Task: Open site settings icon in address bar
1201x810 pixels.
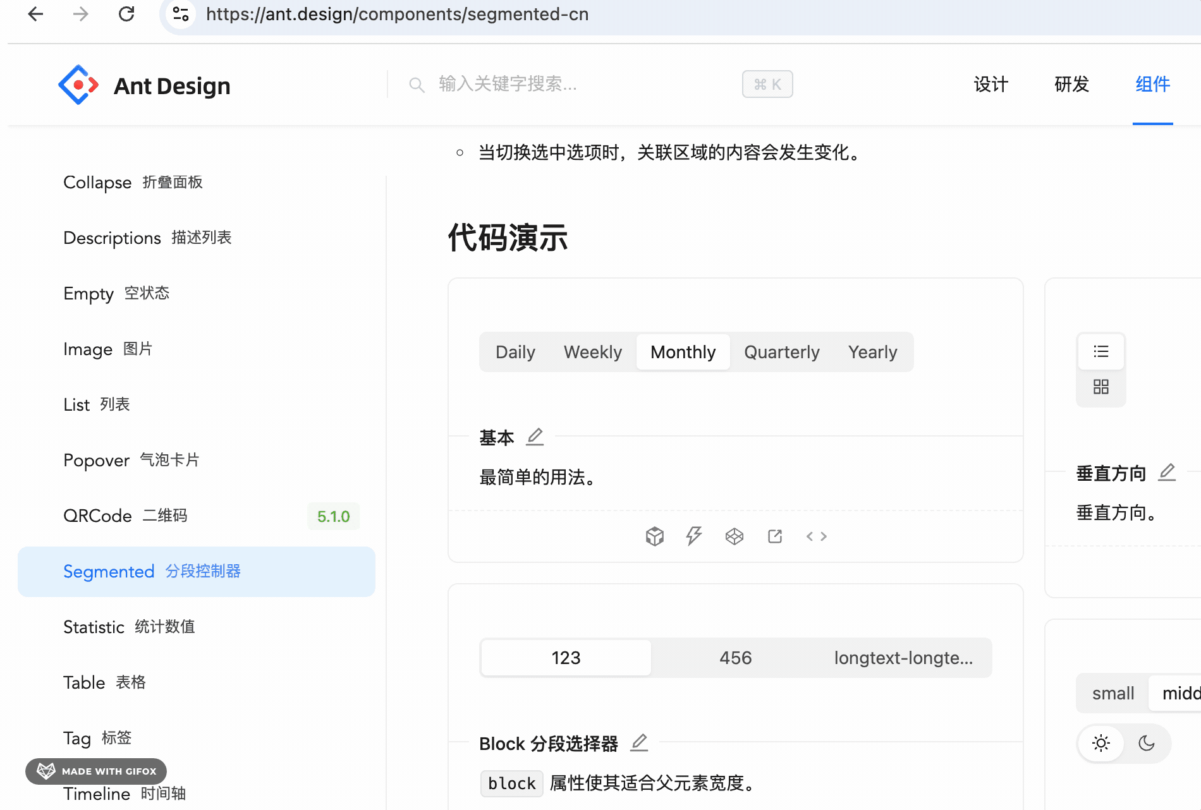Action: pyautogui.click(x=181, y=14)
